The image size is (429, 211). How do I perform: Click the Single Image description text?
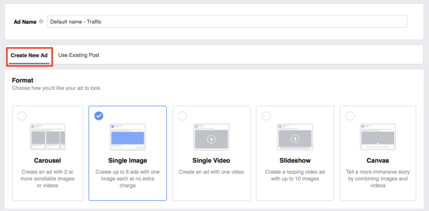click(127, 178)
